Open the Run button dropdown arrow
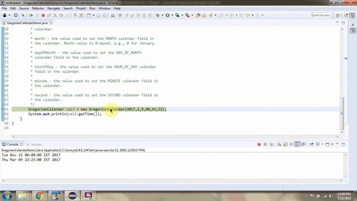This screenshot has height=201, width=357. (x=172, y=15)
